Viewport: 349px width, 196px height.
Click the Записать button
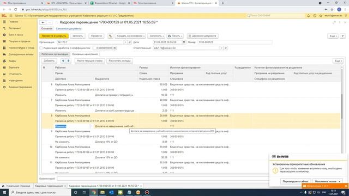pos(77,36)
